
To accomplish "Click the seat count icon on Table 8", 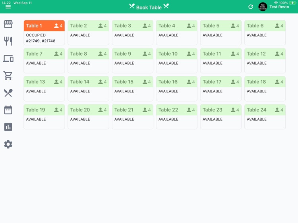I will (101, 54).
